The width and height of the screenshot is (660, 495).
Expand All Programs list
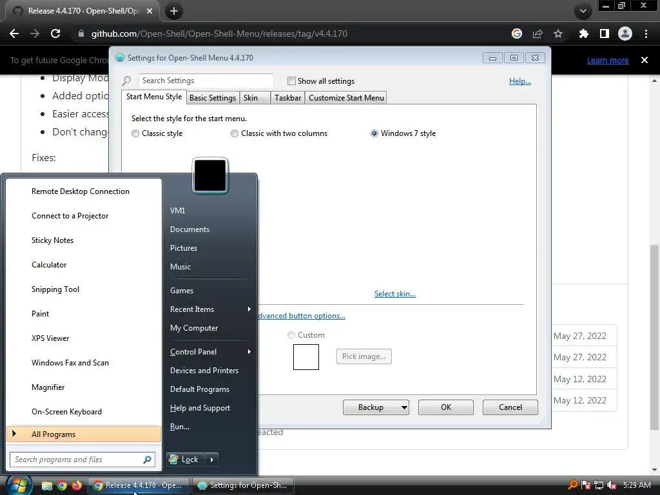pyautogui.click(x=84, y=434)
